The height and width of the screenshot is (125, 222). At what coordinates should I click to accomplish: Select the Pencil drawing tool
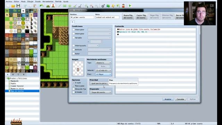[60, 6]
